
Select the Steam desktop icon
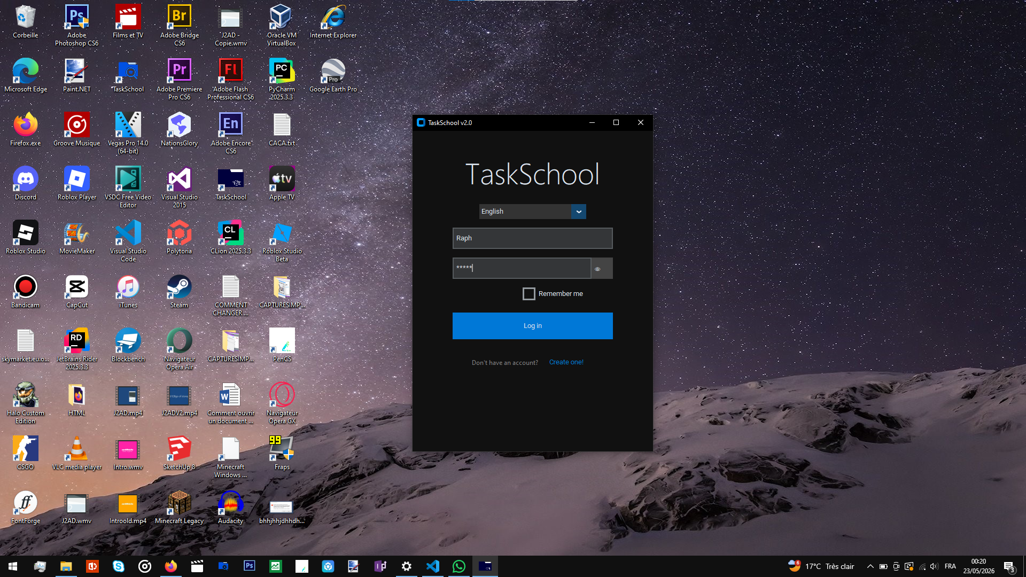pos(179,292)
